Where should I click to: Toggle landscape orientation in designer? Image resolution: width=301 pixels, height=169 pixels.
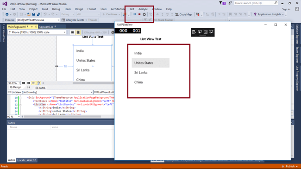click(72, 32)
